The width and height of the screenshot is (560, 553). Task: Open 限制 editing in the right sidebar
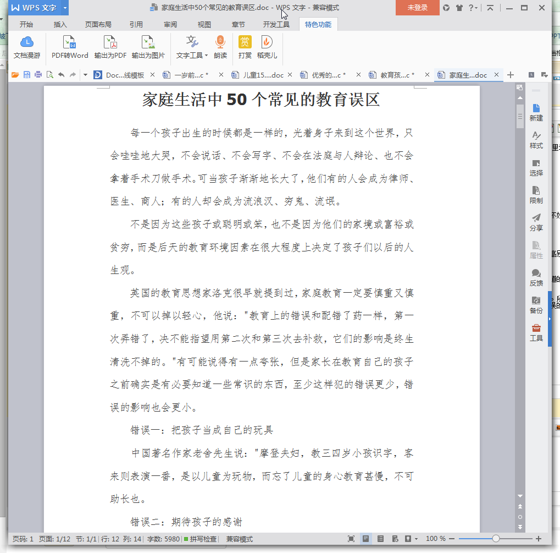[x=536, y=195]
